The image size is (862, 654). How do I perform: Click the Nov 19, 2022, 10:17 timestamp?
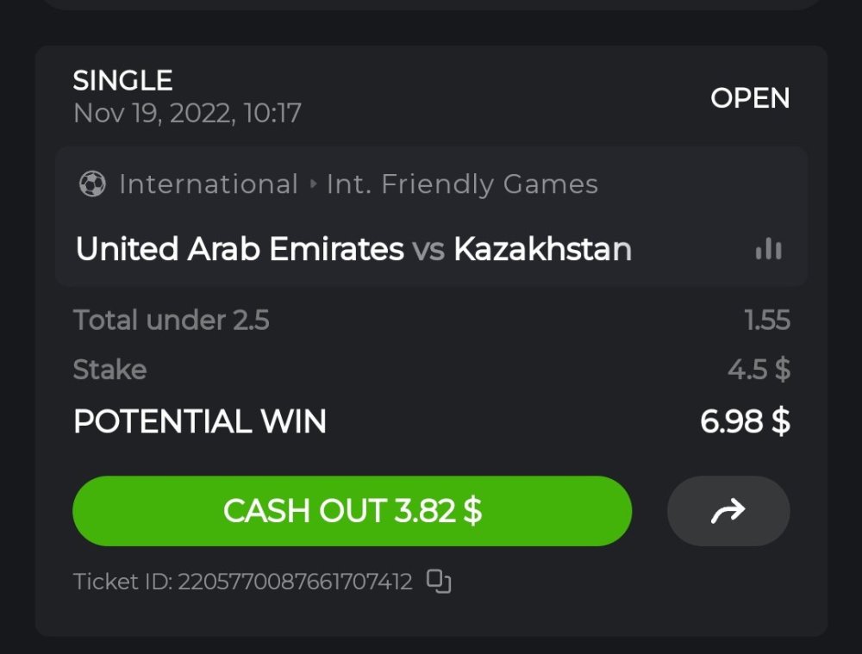pyautogui.click(x=187, y=113)
